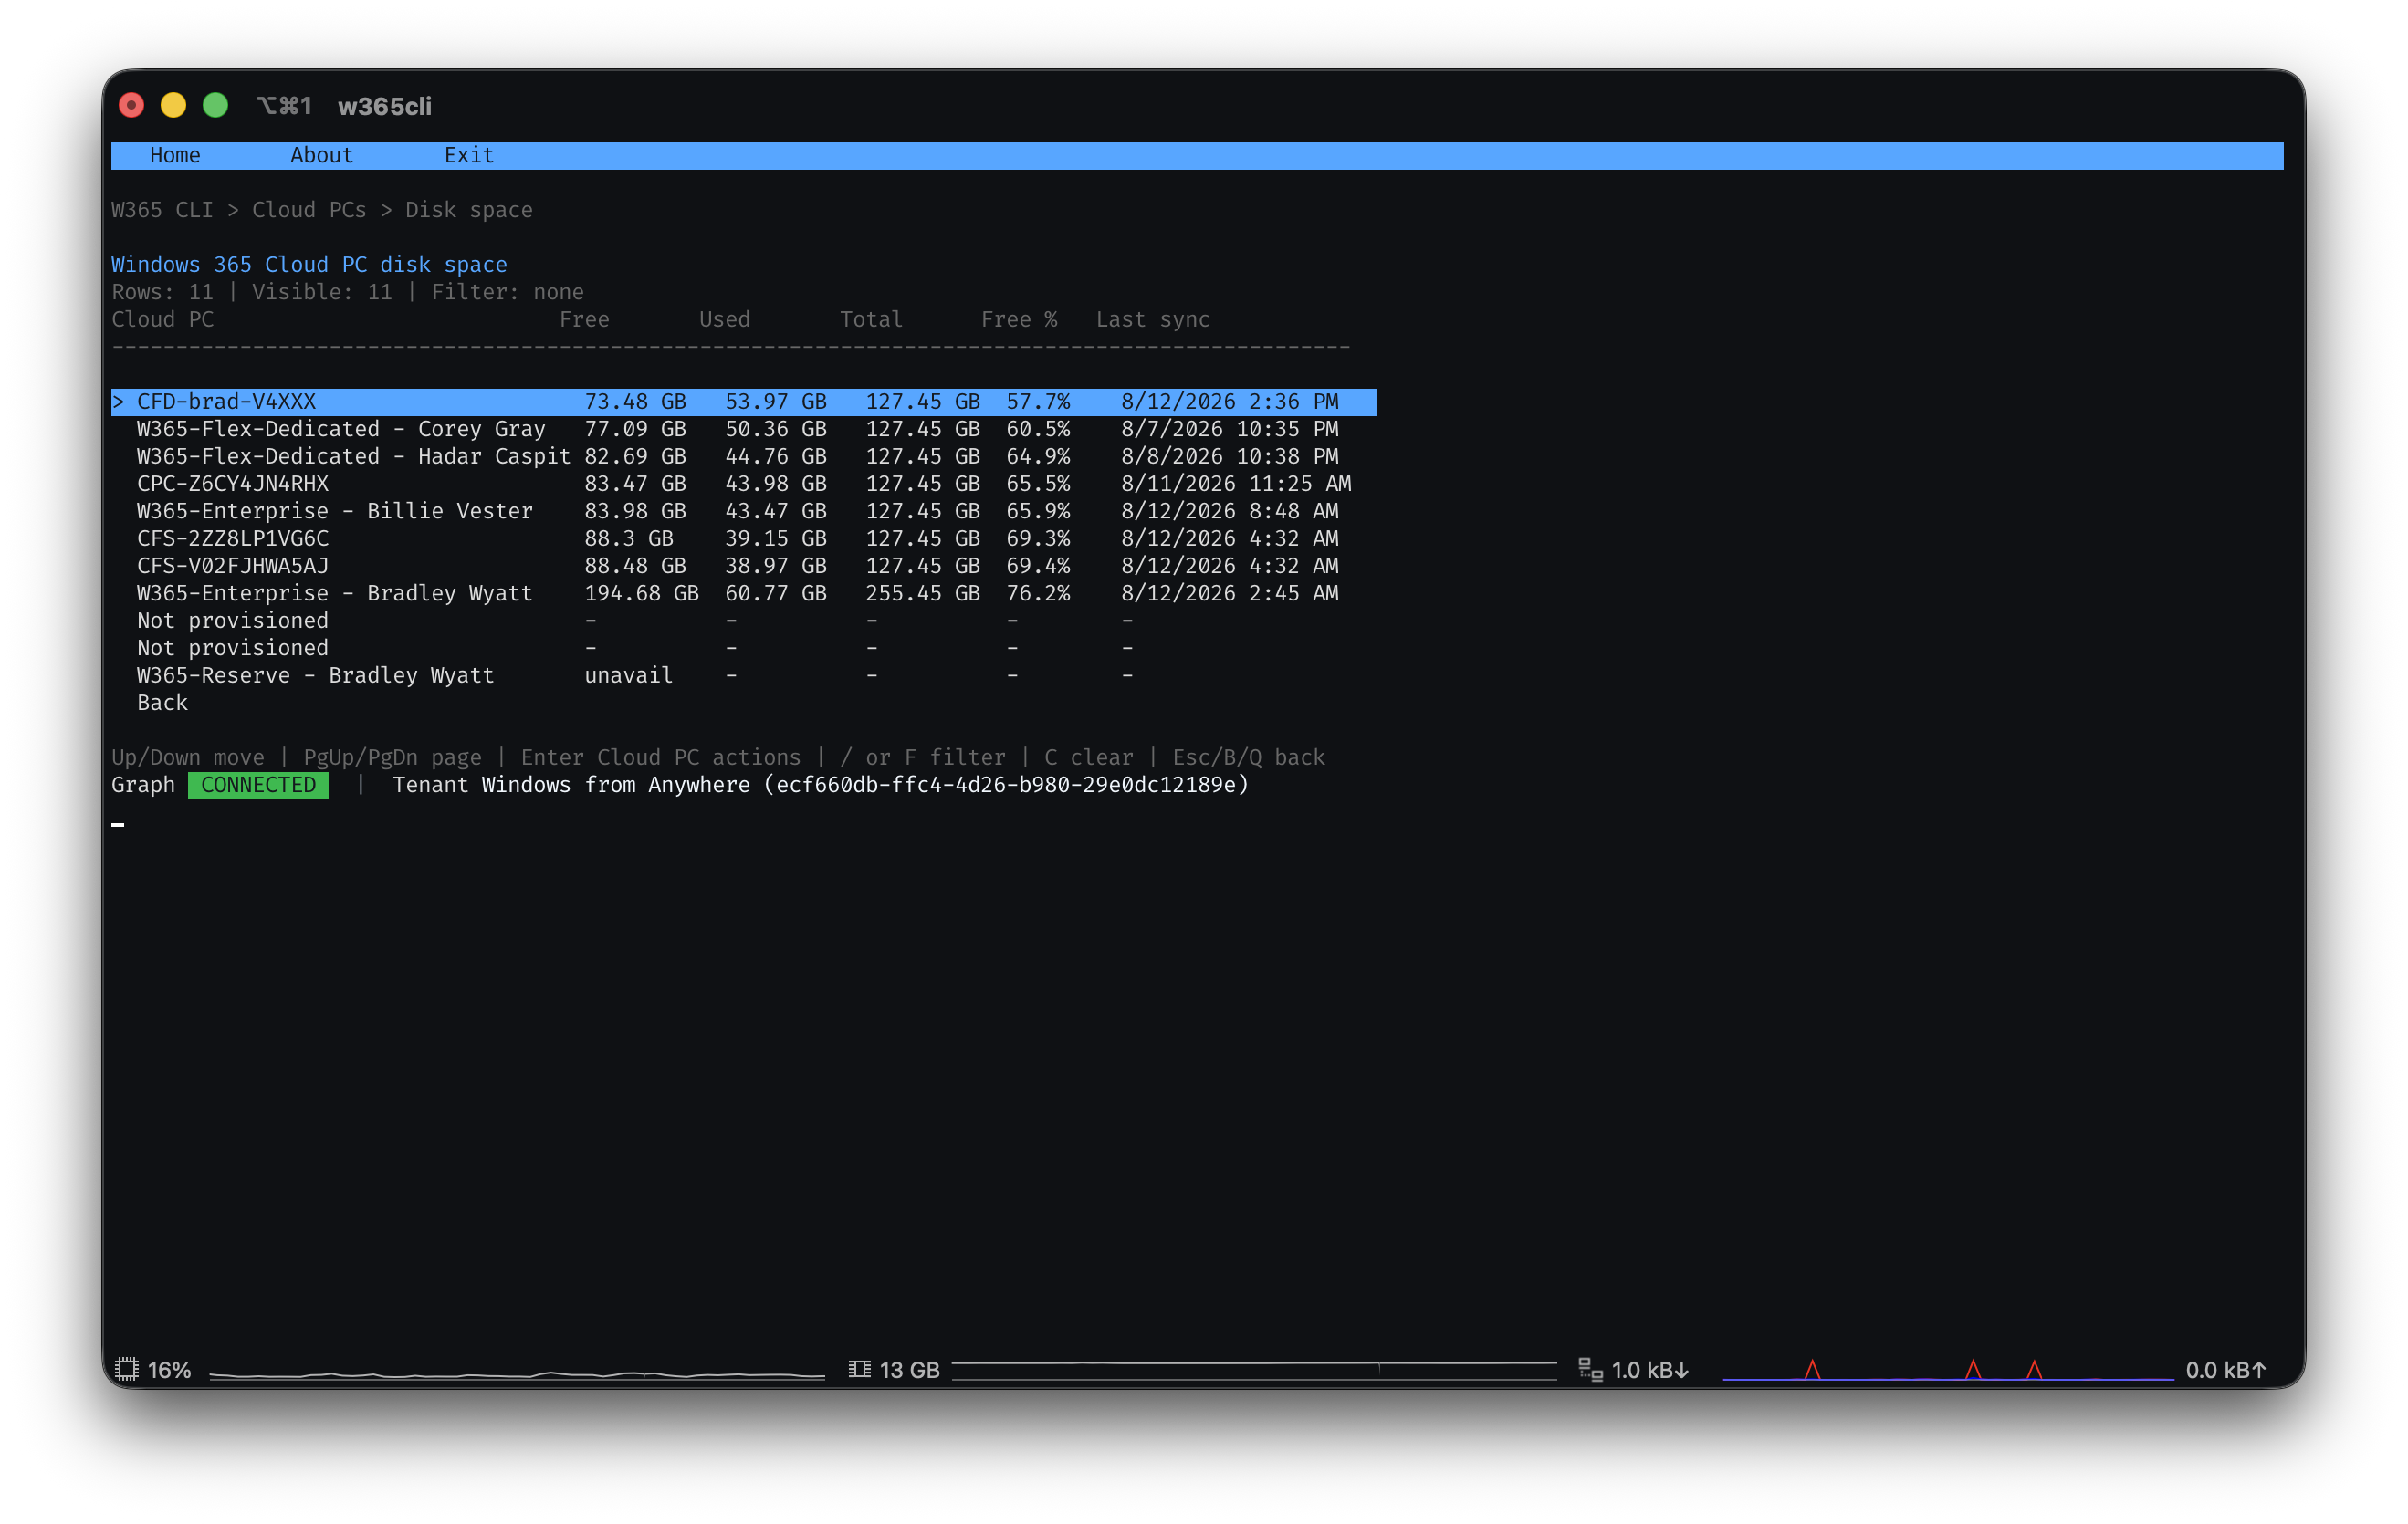
Task: Click the 16% CPU reading
Action: (169, 1370)
